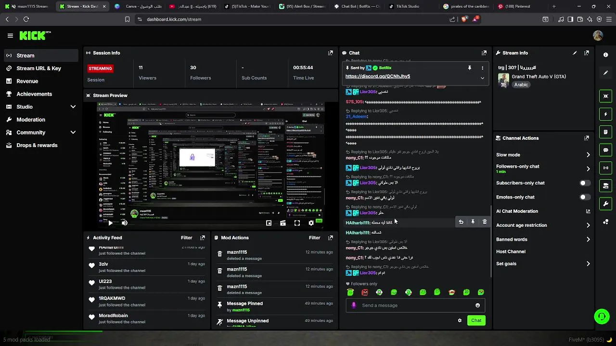Pop out the Channel Actions panel
The height and width of the screenshot is (346, 616).
click(x=586, y=138)
